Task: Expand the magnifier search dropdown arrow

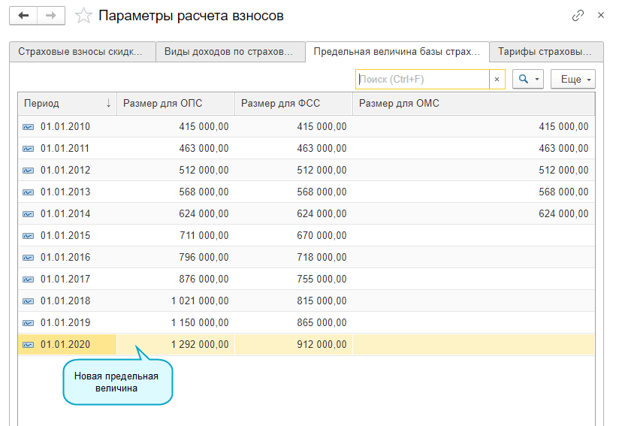Action: coord(537,80)
